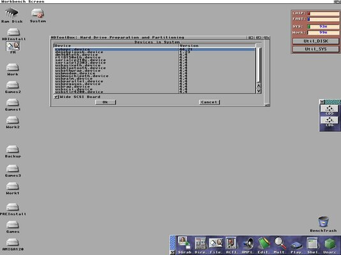Click the Device column header
The image size is (341, 255).
click(x=116, y=46)
